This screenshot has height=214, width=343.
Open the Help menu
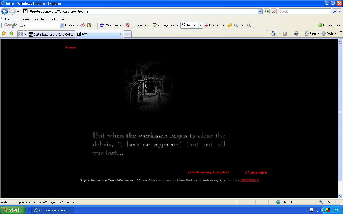tap(63, 19)
